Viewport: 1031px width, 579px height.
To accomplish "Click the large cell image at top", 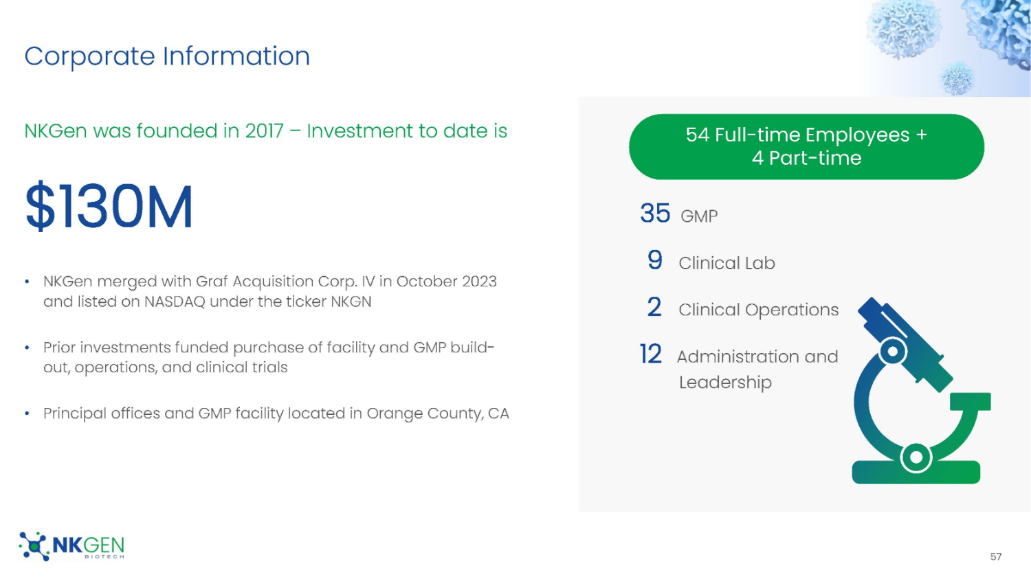I will 902,29.
